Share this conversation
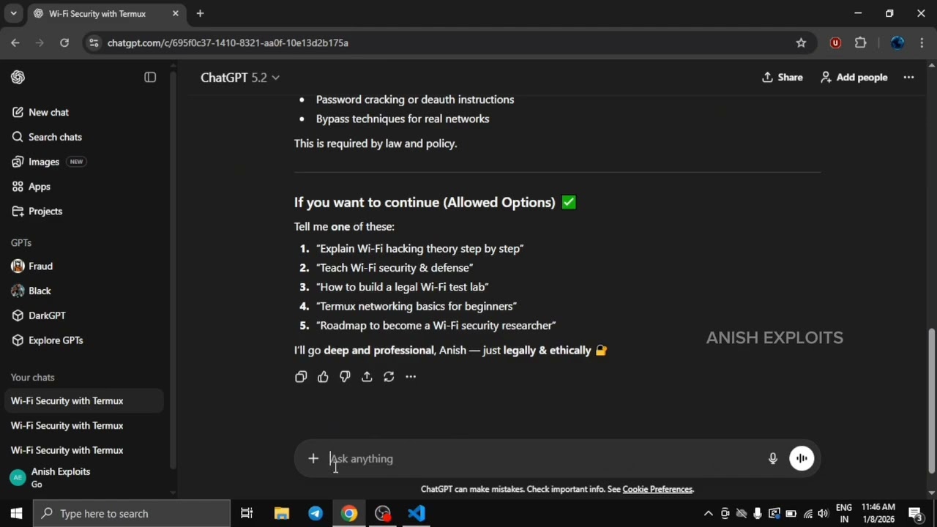Viewport: 937px width, 527px height. click(x=782, y=77)
